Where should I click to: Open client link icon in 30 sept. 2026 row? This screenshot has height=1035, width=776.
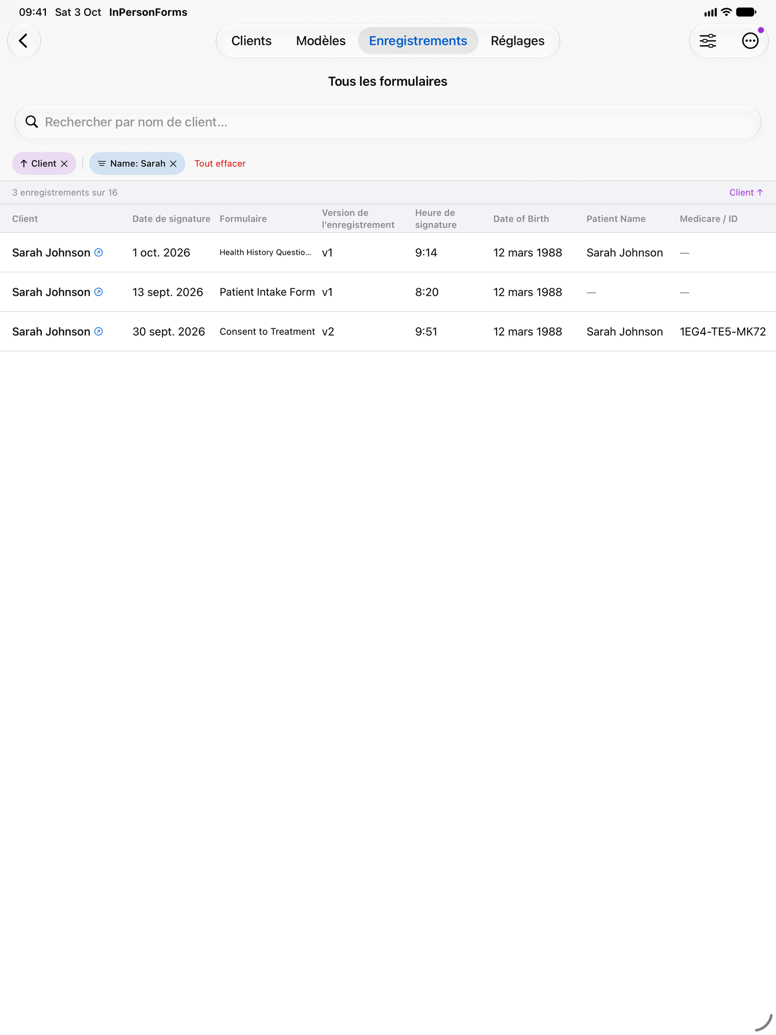point(99,331)
